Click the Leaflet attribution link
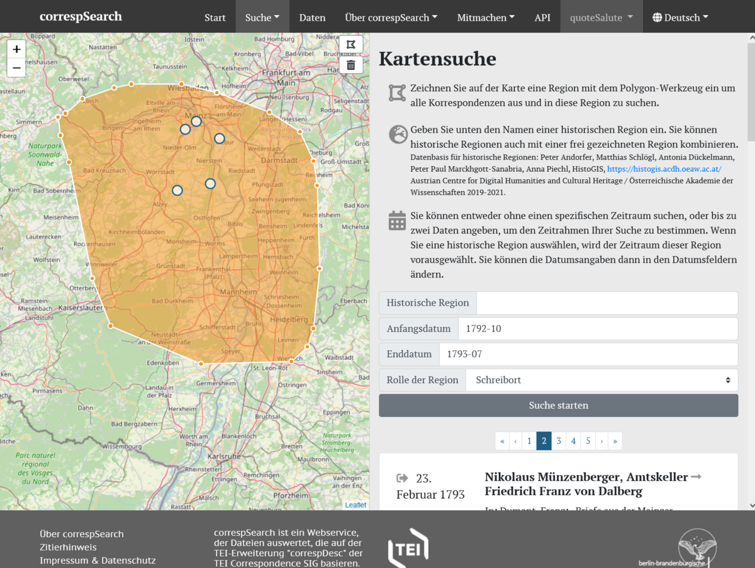The width and height of the screenshot is (755, 568). click(355, 505)
